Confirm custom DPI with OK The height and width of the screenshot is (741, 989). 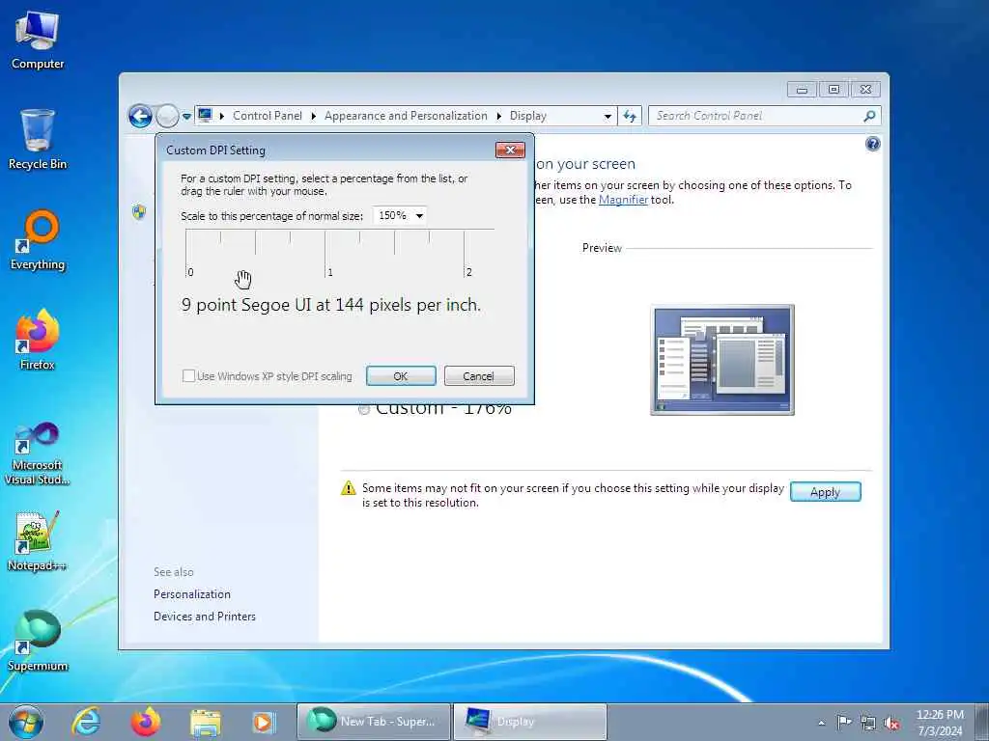coord(401,376)
